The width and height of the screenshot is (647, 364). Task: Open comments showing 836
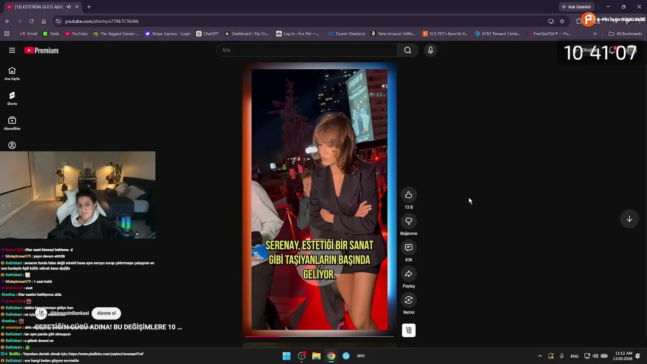point(408,248)
